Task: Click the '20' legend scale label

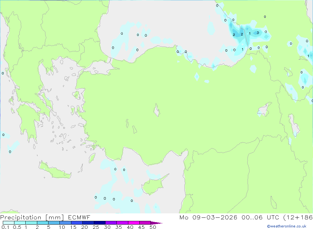Action: 85,227
